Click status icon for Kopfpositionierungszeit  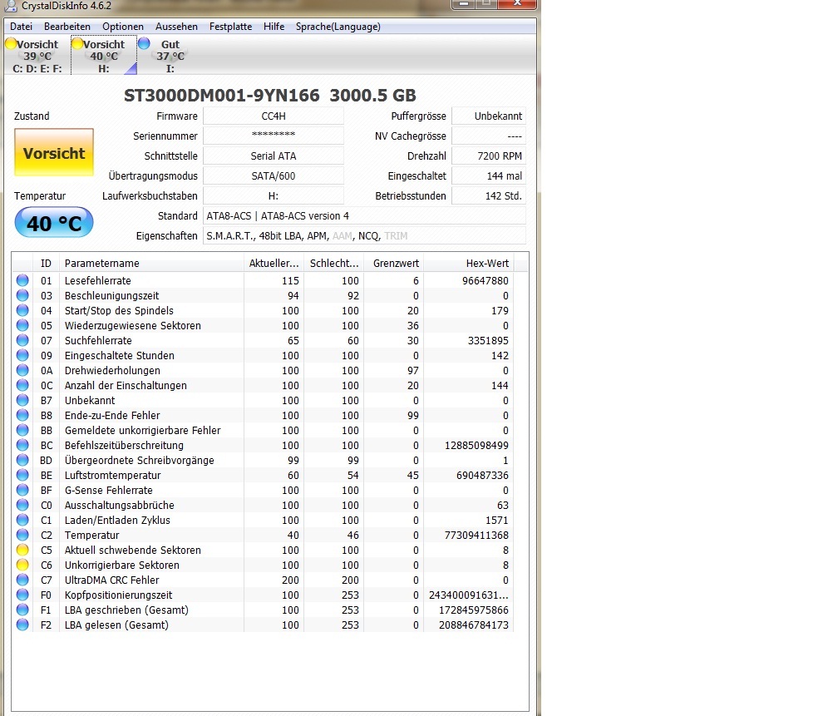coord(22,595)
